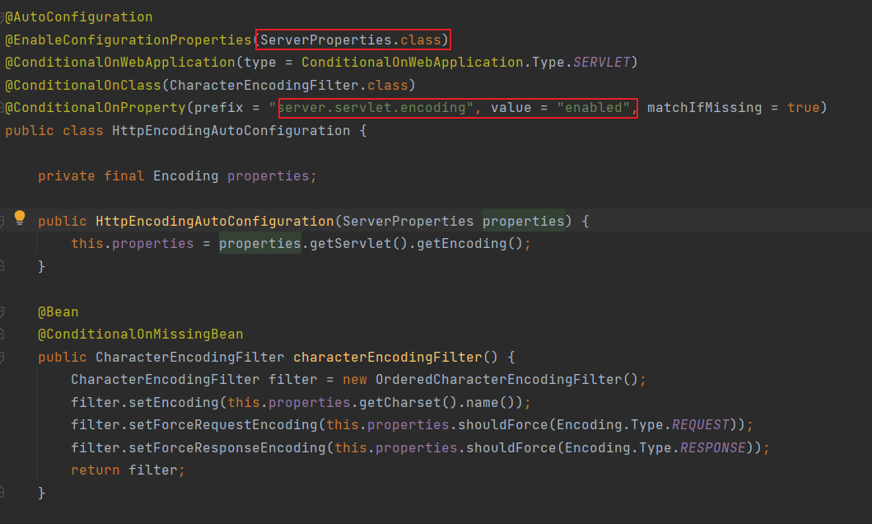
Task: Click the OrderedCharacterEncodingFilter constructor call
Action: click(x=506, y=379)
